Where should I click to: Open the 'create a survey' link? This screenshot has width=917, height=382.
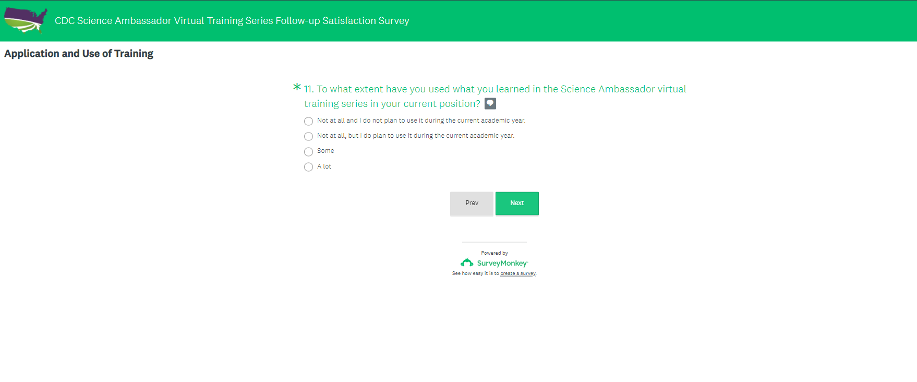point(517,273)
